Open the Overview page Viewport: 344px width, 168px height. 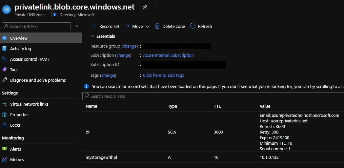(41, 38)
